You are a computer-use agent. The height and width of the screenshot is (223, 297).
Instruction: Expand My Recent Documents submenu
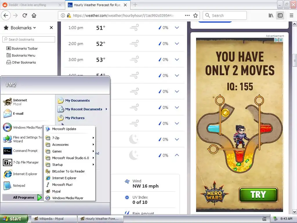pos(83,109)
